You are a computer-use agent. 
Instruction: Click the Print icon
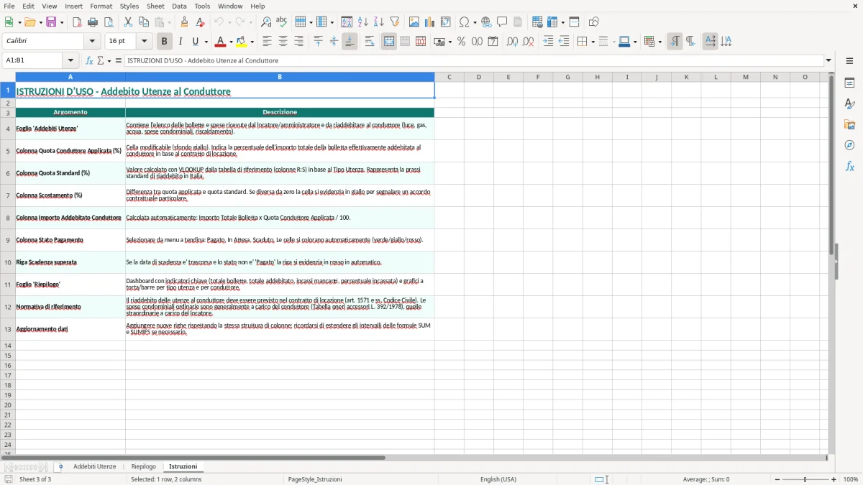tap(93, 22)
